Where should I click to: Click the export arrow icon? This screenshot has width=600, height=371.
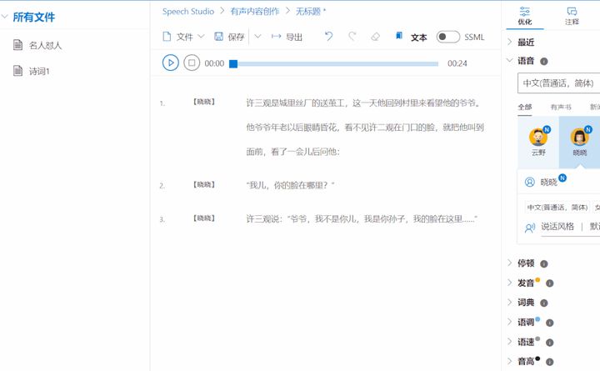[276, 37]
